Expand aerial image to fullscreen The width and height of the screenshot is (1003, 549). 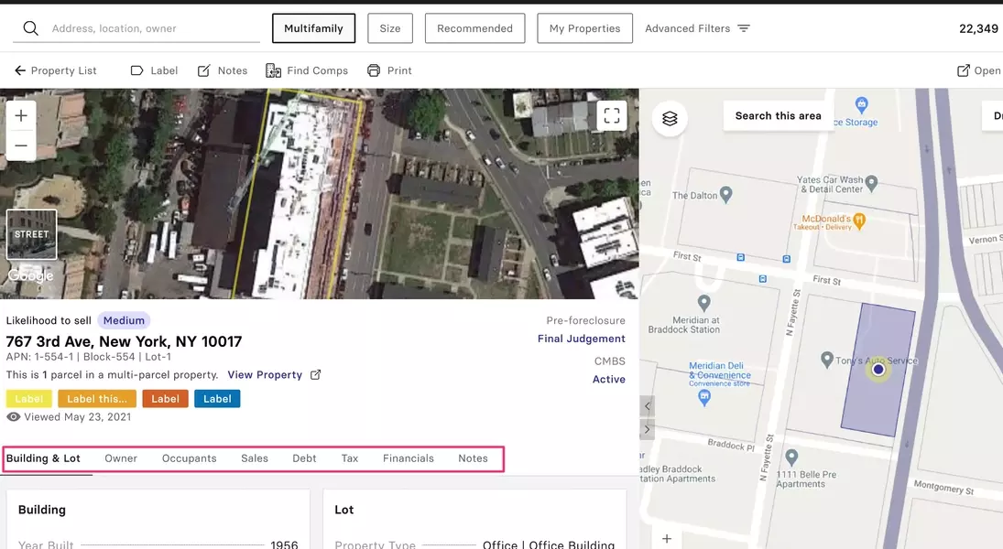point(612,116)
